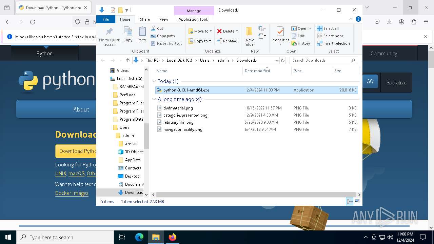Viewport: 434px width, 244px height.
Task: Sort files by the Date modified column
Action: 267,71
